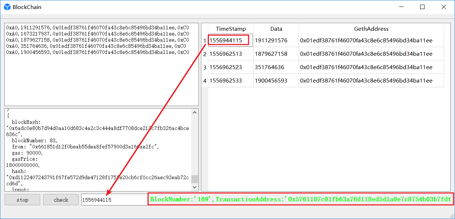
Task: Select data cell 1900456593
Action: (276, 80)
